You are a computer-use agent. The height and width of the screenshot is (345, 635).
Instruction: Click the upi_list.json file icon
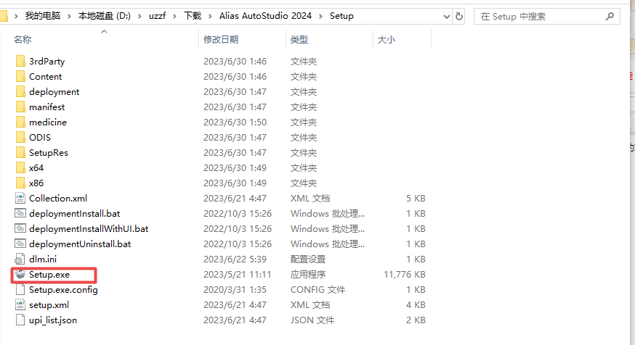tap(20, 320)
